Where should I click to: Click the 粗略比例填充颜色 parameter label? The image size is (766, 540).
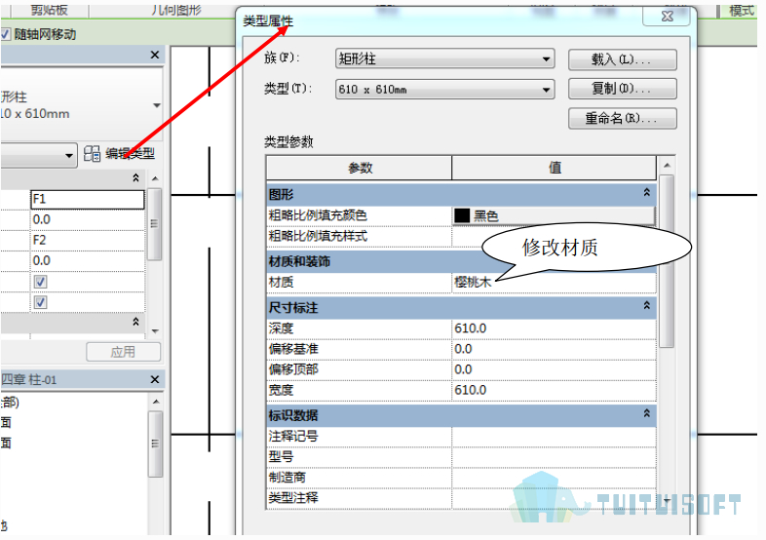[318, 215]
